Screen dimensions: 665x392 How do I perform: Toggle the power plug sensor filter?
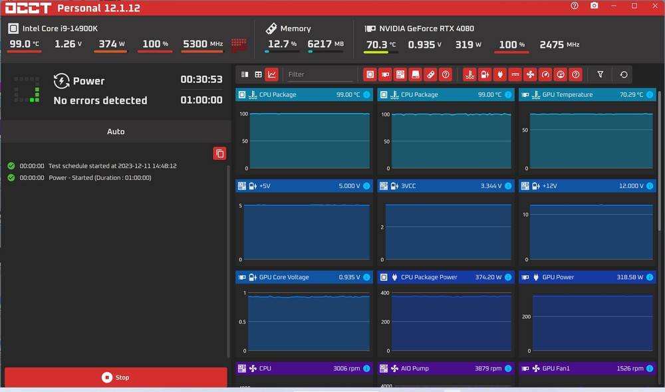(x=500, y=74)
